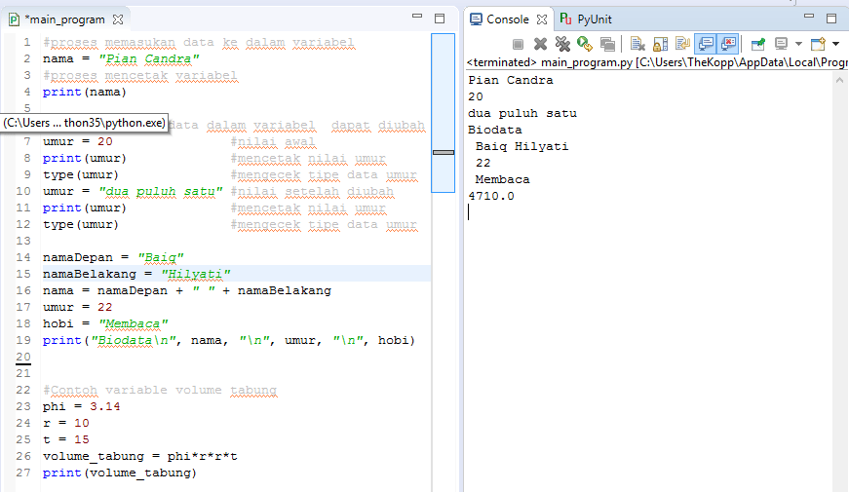Click the Terminate button in the Console toolbar
The image size is (849, 492).
518,44
